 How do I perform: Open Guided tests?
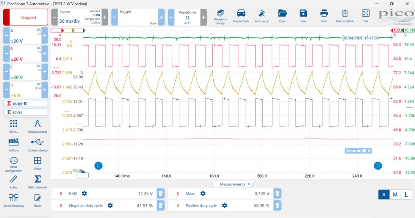point(241,16)
